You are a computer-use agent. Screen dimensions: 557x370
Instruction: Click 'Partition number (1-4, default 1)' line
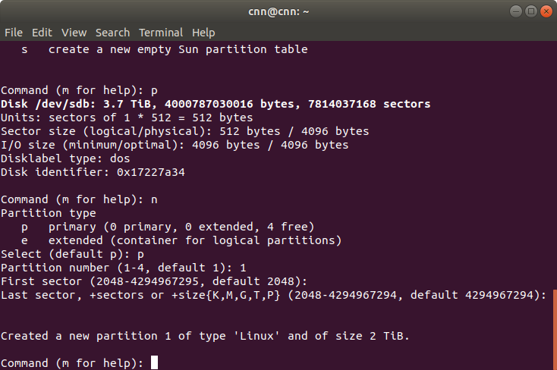tap(123, 268)
